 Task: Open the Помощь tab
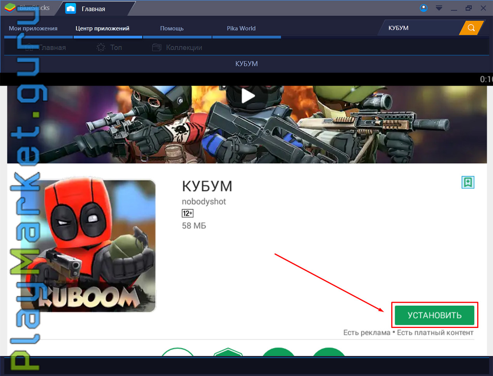click(x=172, y=28)
